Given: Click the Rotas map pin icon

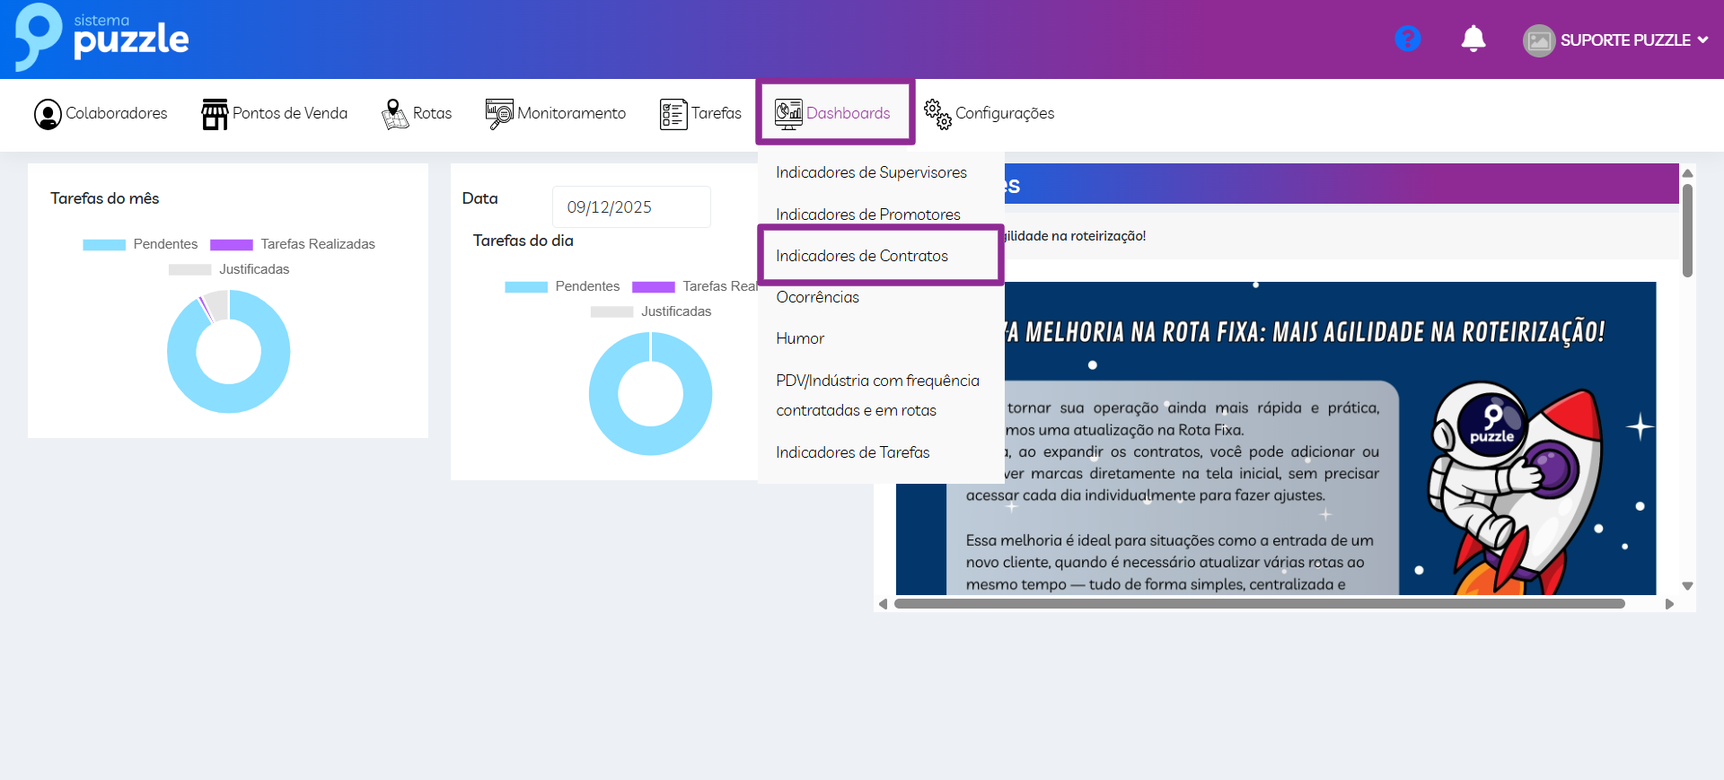Looking at the screenshot, I should point(394,114).
